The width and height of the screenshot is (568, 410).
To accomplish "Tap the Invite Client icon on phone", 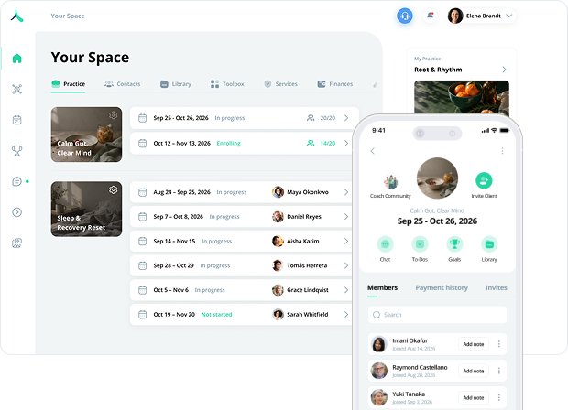I will [484, 180].
